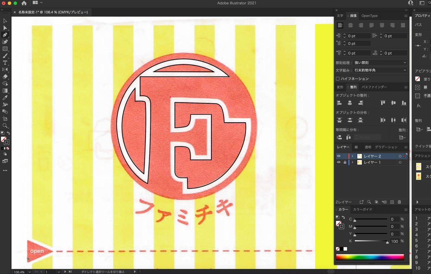Select the レイヤー 2 thumbnail
The width and height of the screenshot is (431, 274).
coord(359,156)
